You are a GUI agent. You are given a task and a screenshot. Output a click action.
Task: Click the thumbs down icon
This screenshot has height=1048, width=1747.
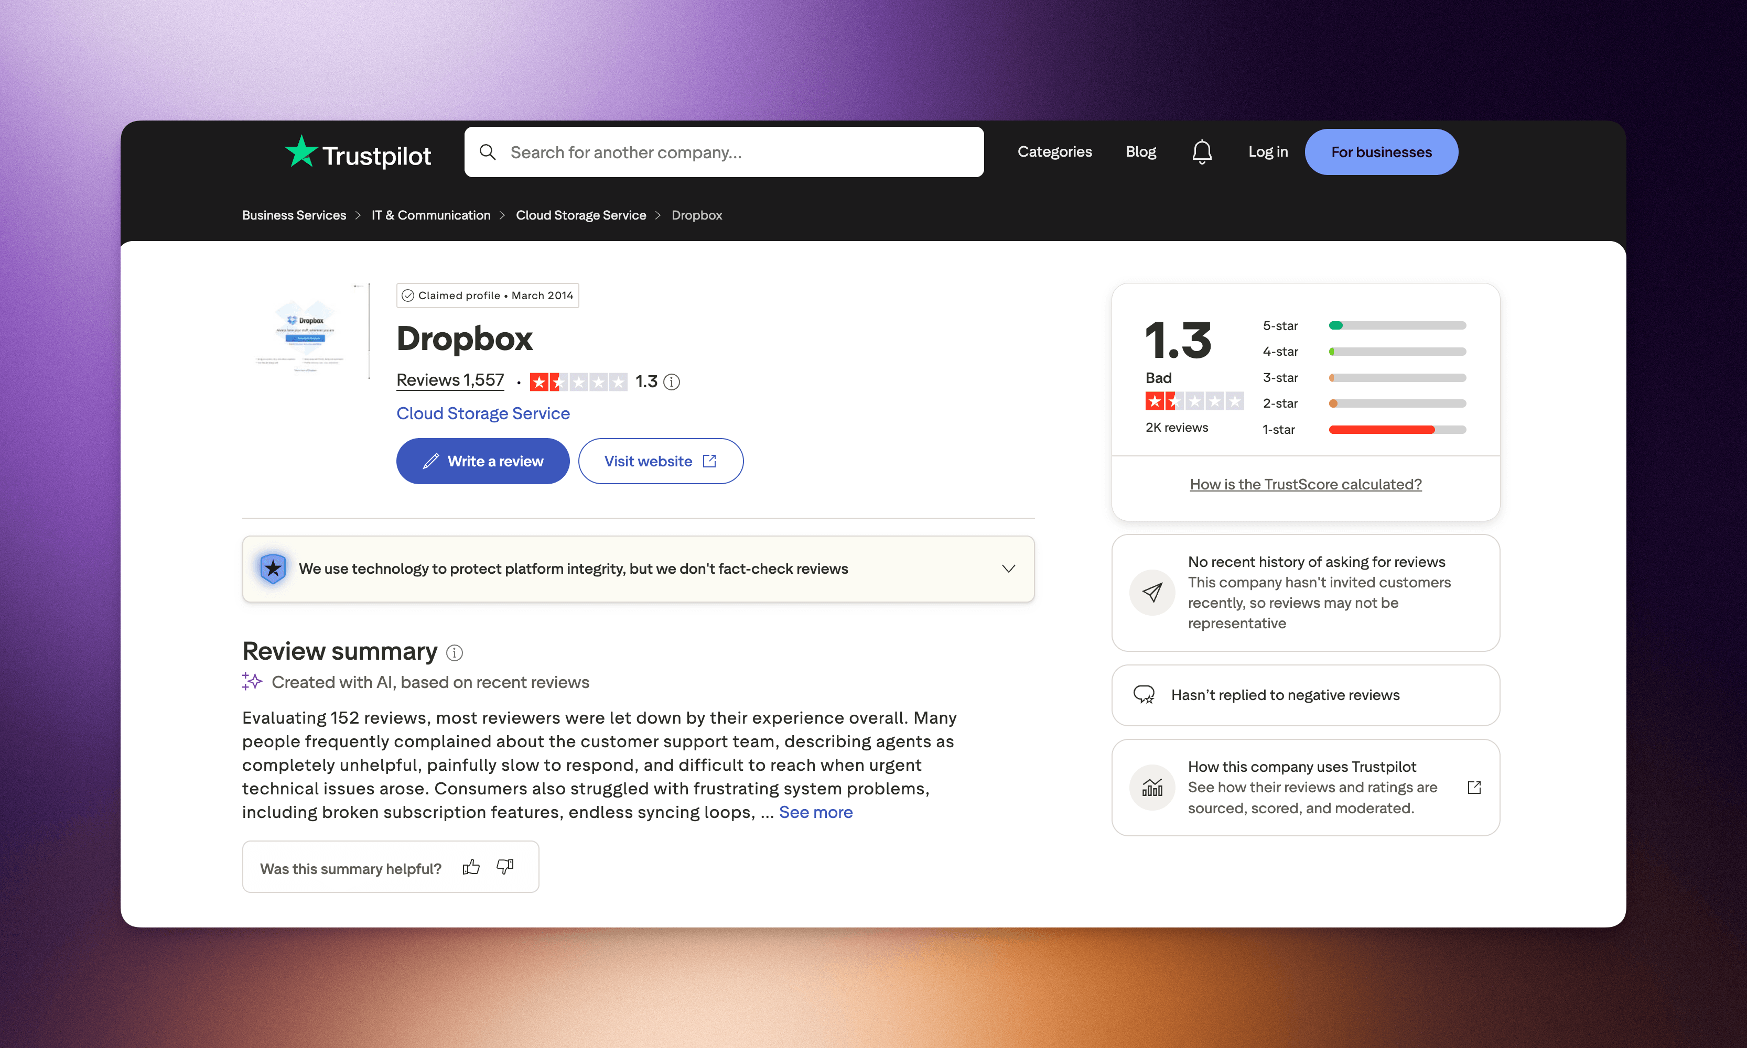point(505,867)
